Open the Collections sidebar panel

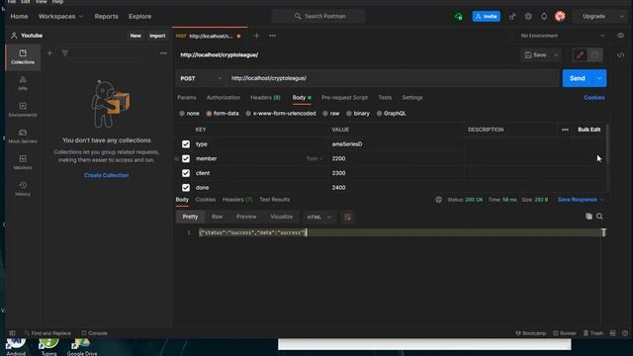coord(23,57)
